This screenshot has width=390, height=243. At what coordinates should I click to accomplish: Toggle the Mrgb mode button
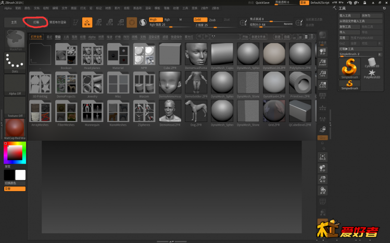pyautogui.click(x=156, y=20)
